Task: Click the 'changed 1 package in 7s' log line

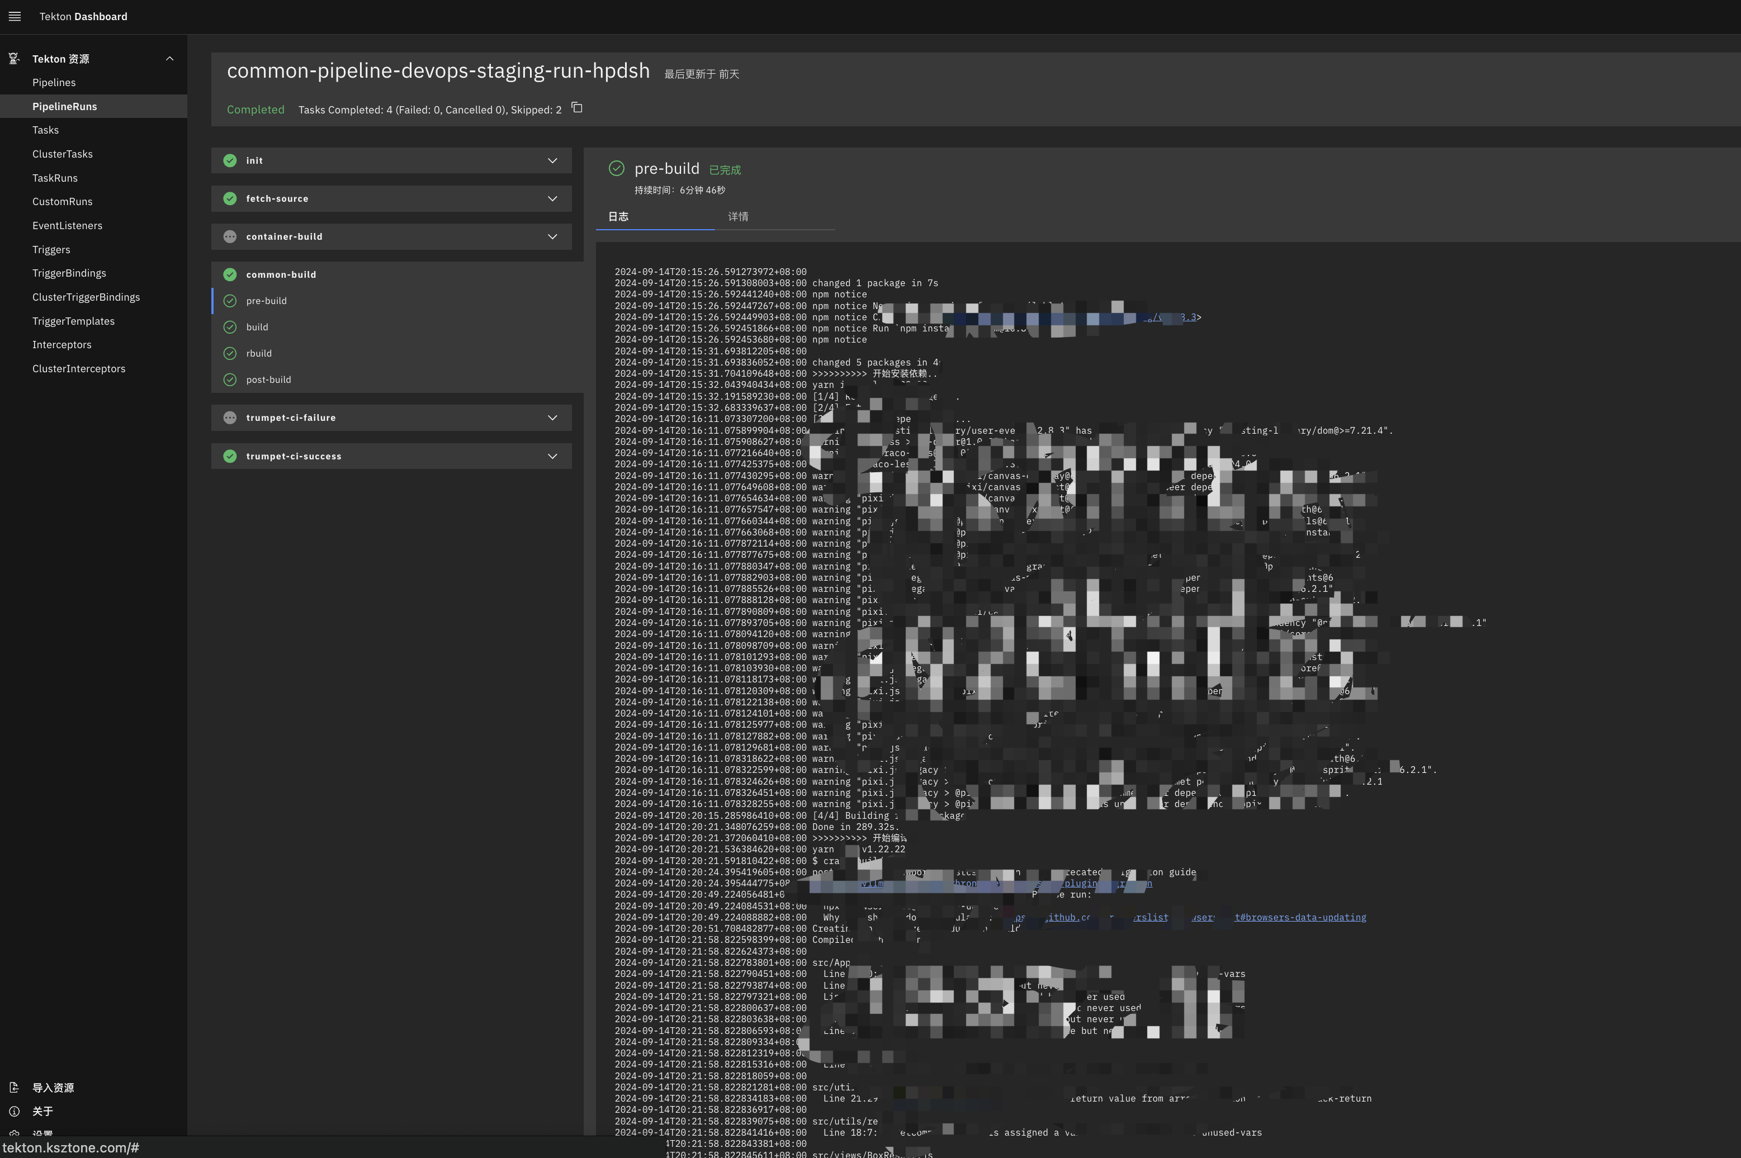Action: (876, 283)
